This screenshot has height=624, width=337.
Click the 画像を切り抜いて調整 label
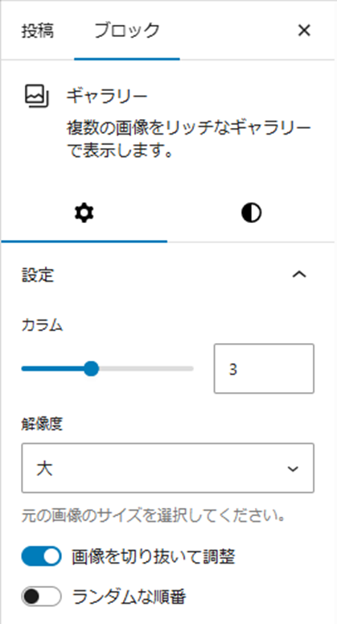154,556
